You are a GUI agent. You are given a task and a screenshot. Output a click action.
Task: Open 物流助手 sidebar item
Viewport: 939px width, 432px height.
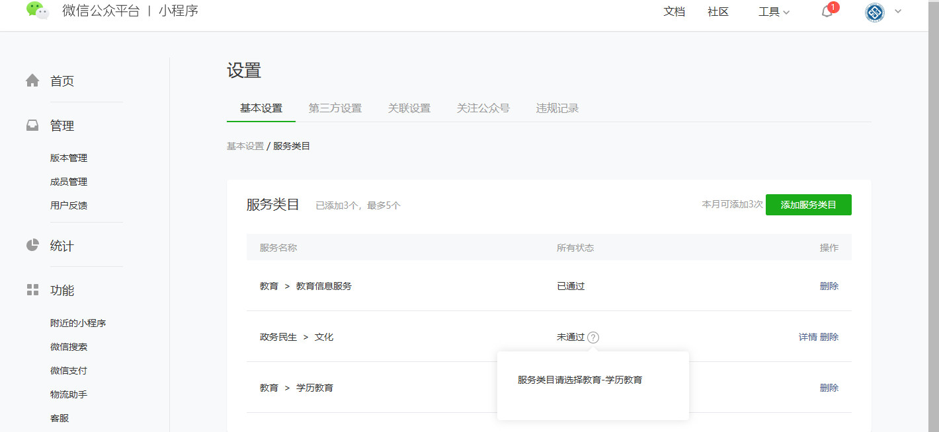(69, 394)
